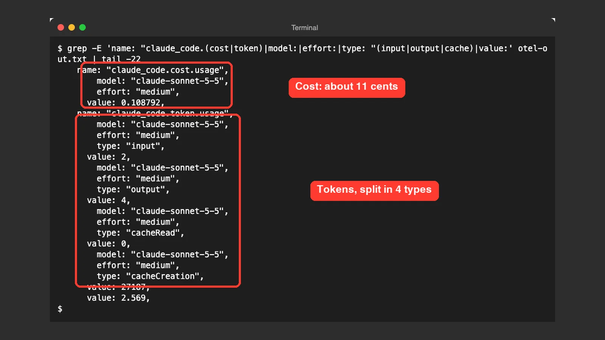Viewport: 605px width, 340px height.
Task: Click the model line two above type "output"
Action: point(163,168)
